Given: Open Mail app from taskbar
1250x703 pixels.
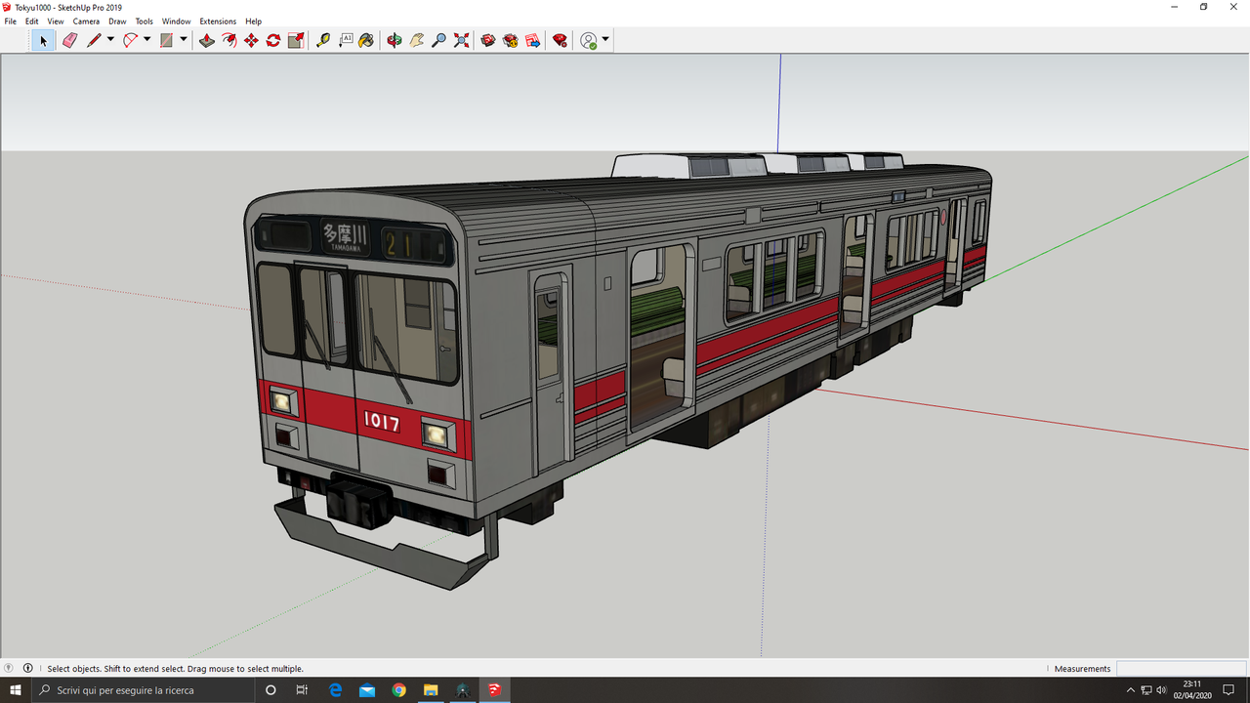Looking at the screenshot, I should (x=366, y=690).
